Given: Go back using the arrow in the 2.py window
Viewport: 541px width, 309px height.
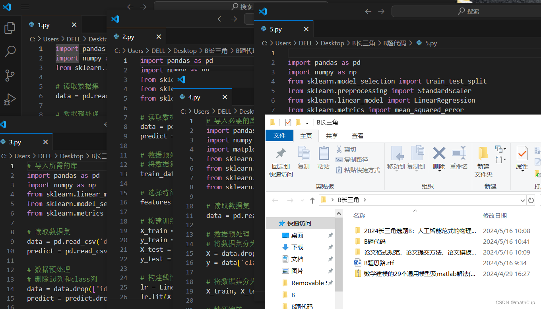Looking at the screenshot, I should [x=221, y=19].
